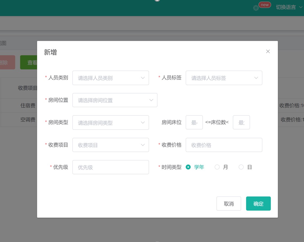Click the red 删除 button

7,63
